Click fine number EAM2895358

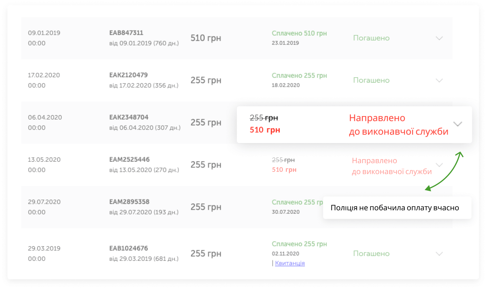click(x=129, y=202)
